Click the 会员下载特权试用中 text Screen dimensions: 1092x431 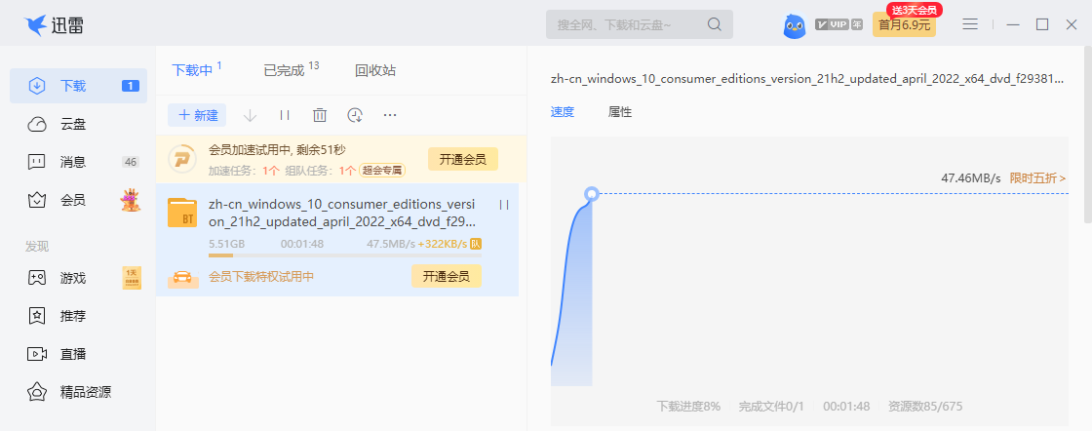point(261,276)
